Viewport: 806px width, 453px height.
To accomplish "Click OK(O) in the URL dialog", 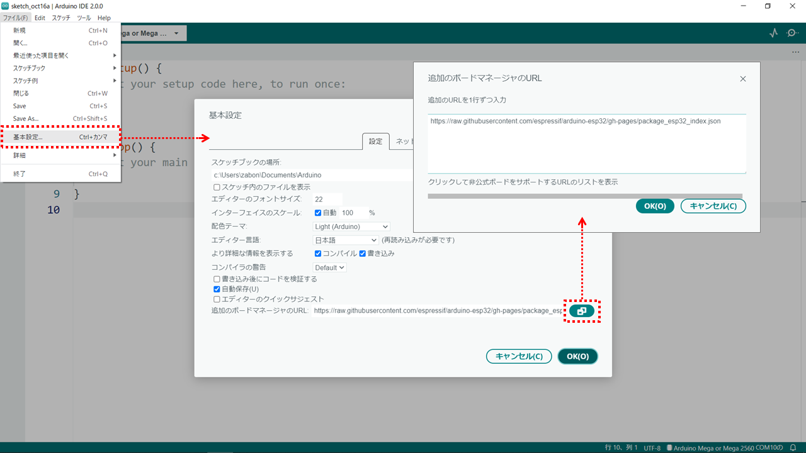I will [655, 206].
